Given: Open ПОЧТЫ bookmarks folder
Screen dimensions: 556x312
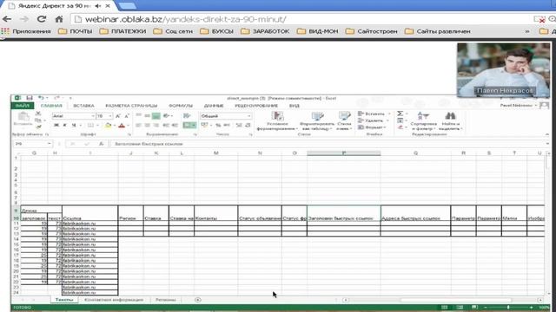Looking at the screenshot, I should 76,31.
